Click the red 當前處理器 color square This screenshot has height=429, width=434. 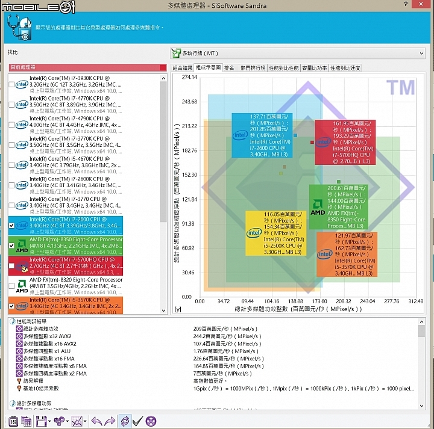coord(163,67)
